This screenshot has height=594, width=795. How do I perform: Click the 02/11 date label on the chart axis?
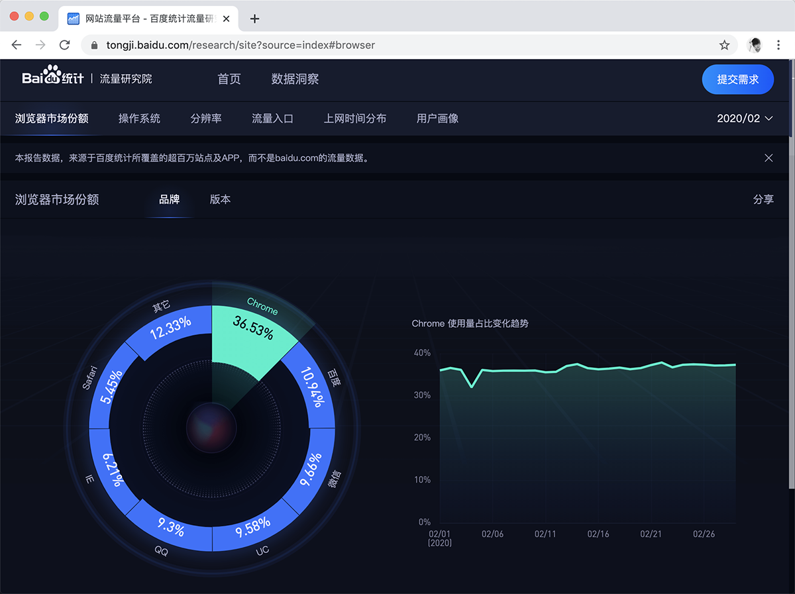tap(545, 534)
